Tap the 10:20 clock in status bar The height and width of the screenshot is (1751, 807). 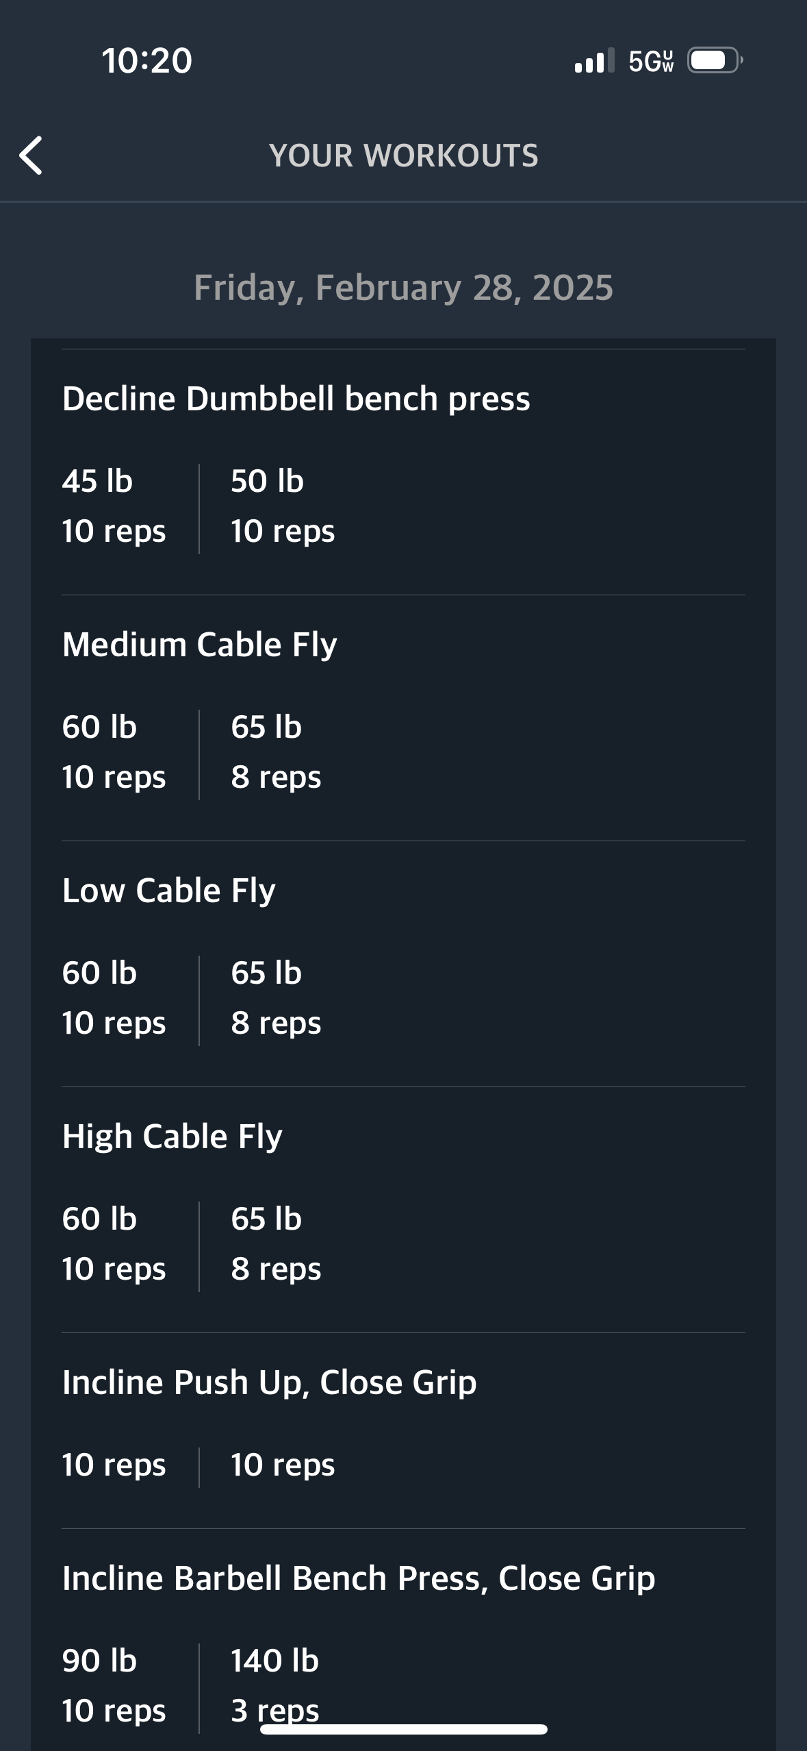tap(147, 60)
